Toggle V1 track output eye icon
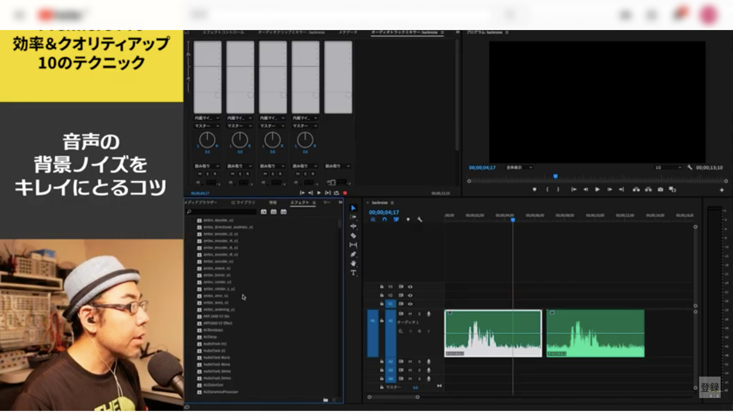The height and width of the screenshot is (412, 733). [x=410, y=304]
